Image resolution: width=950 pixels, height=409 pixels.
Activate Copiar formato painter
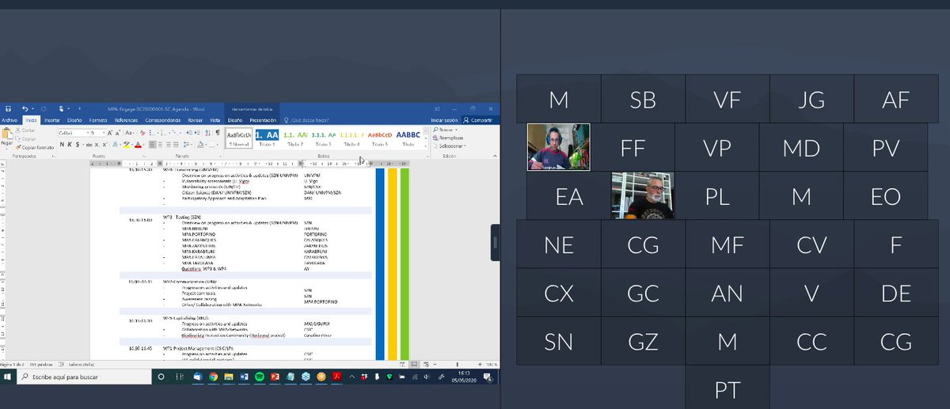pyautogui.click(x=35, y=148)
